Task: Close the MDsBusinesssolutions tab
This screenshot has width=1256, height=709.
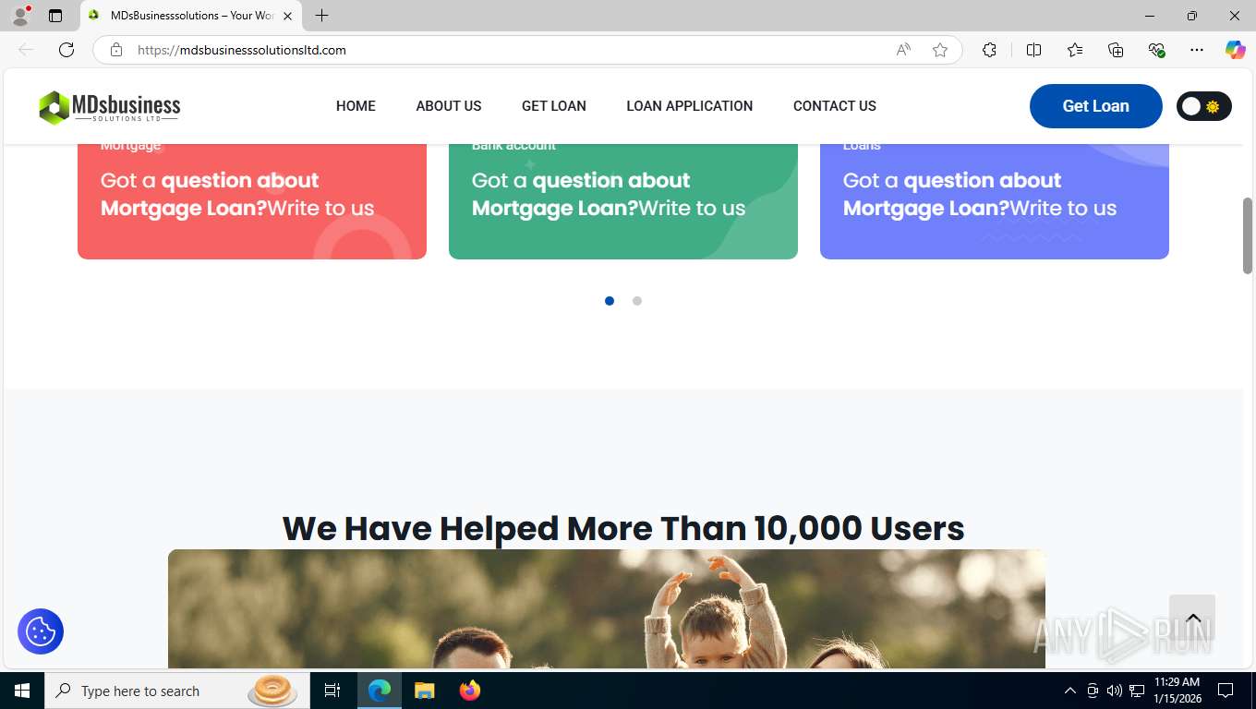Action: click(287, 16)
